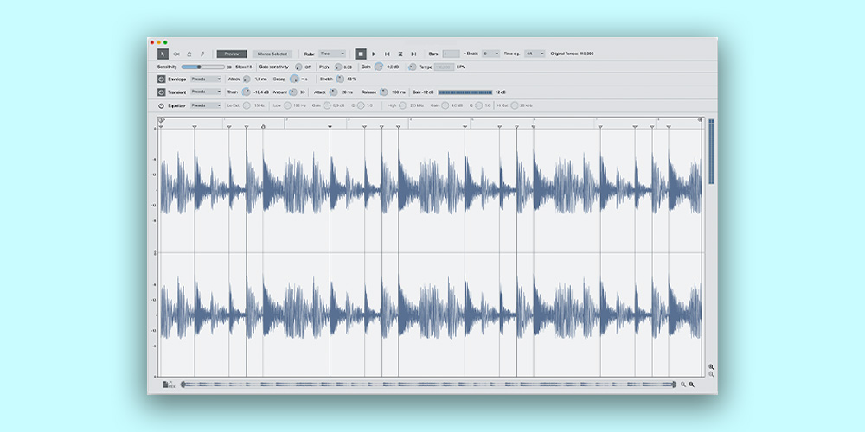
Task: Open the Envelope Presets dropdown
Action: click(206, 79)
